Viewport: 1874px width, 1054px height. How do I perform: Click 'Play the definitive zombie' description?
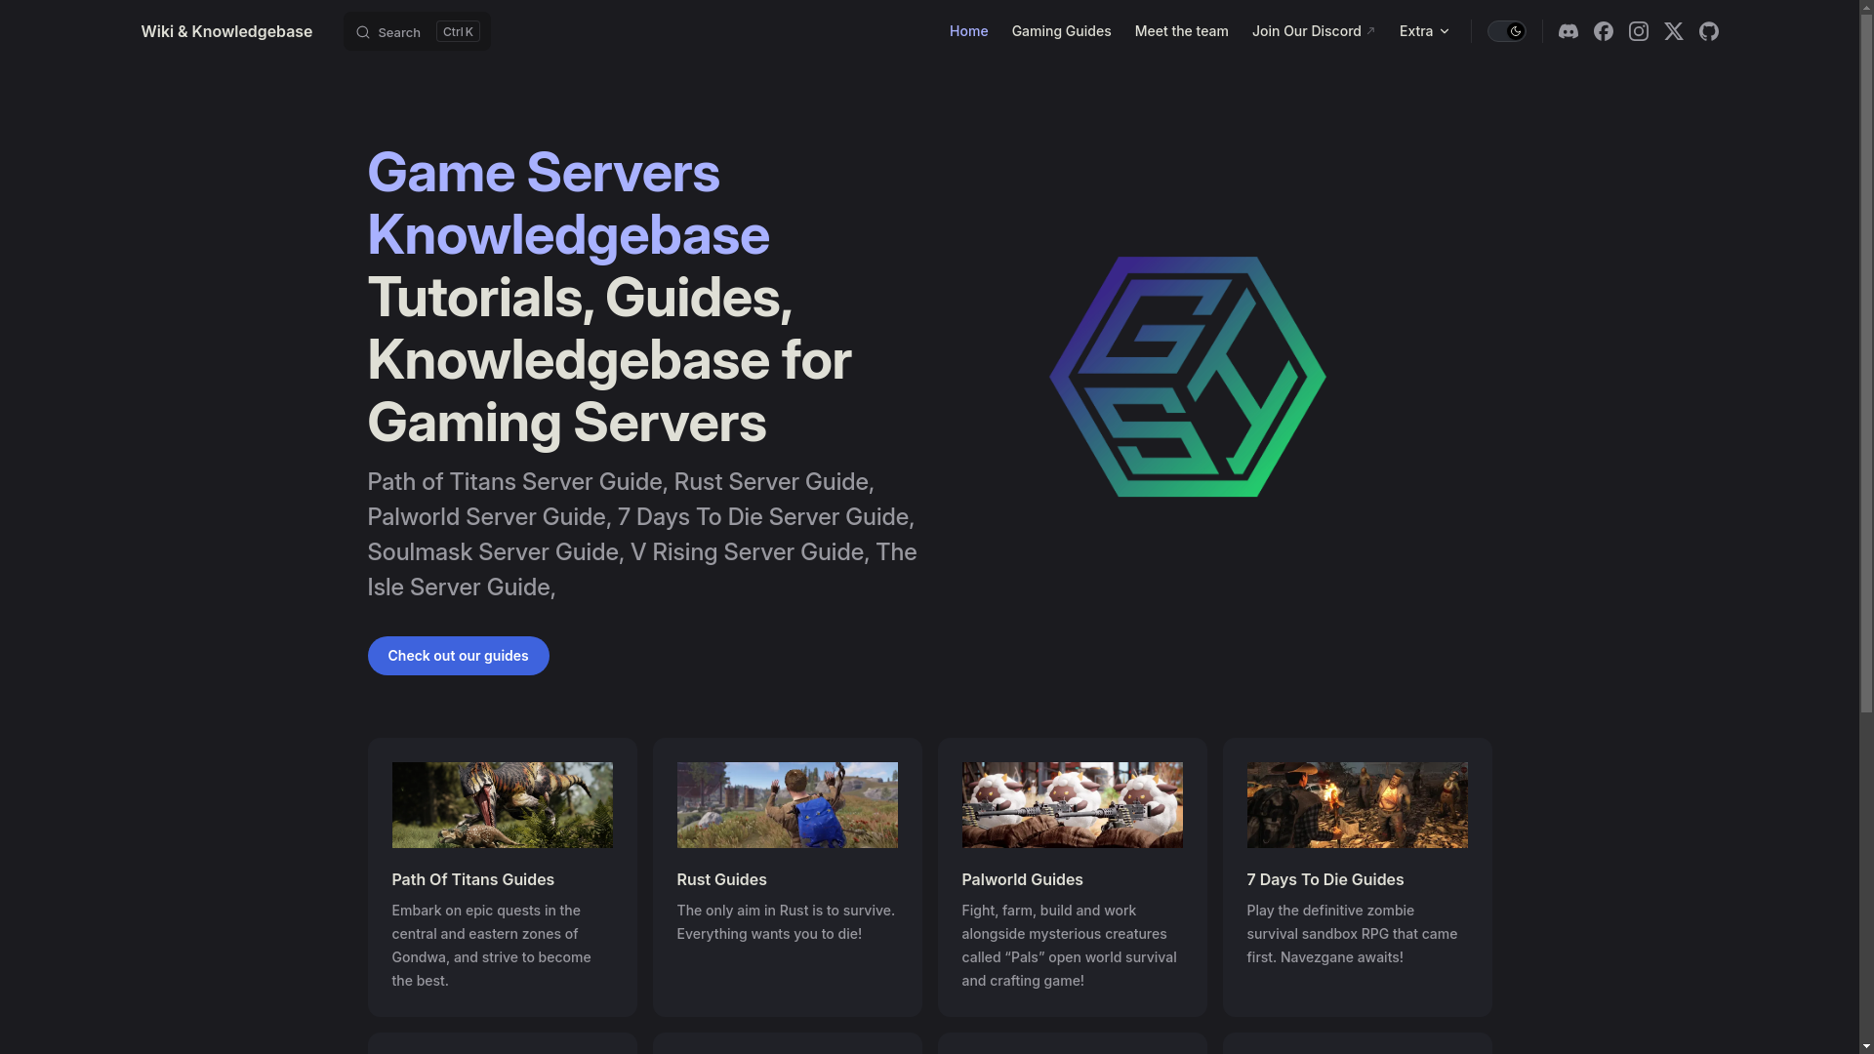click(x=1352, y=934)
